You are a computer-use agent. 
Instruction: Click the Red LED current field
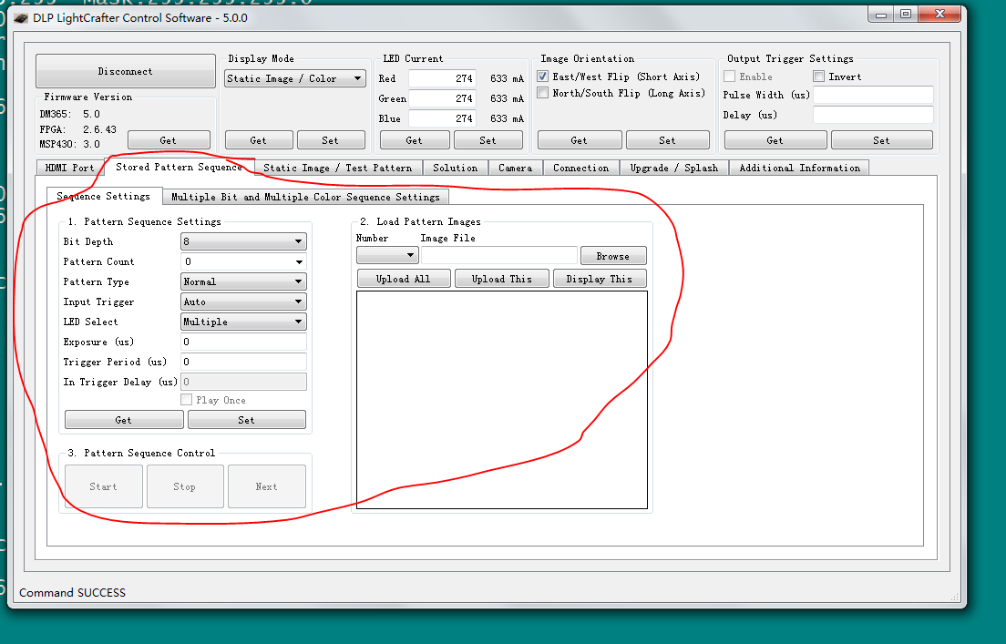(x=442, y=78)
